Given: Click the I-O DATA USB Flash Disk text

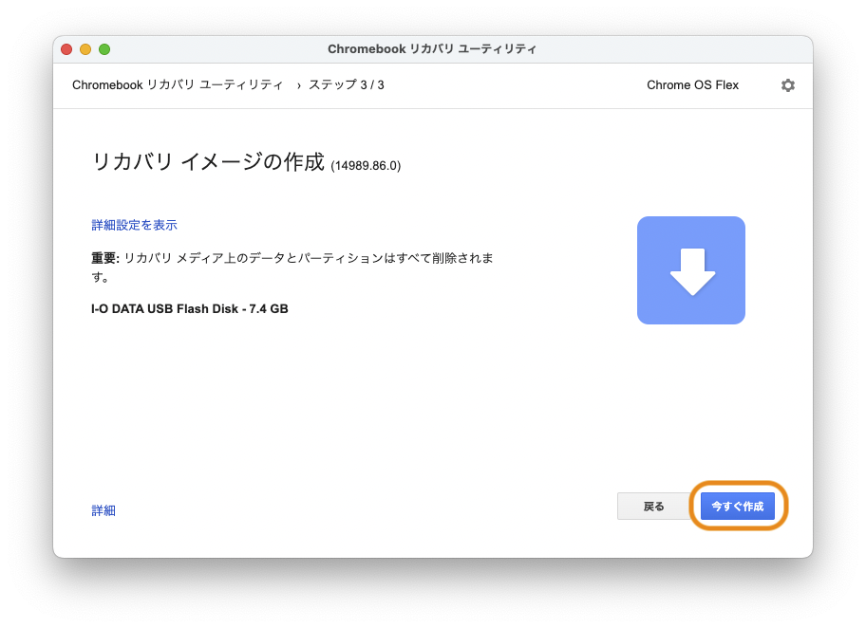Looking at the screenshot, I should point(190,309).
